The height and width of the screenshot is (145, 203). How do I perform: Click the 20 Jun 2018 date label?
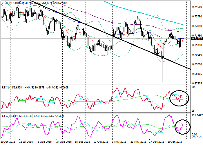pyautogui.click(x=8, y=142)
